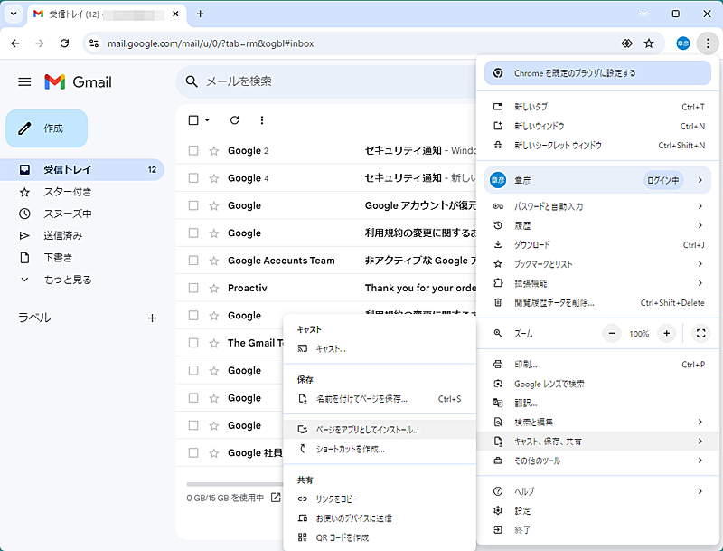Click the 作成 compose button

(46, 128)
